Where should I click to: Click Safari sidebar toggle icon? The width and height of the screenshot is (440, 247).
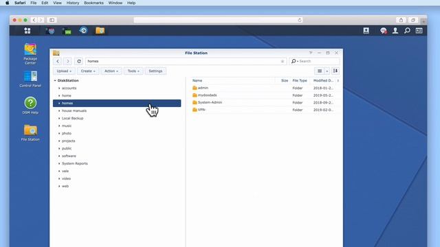pos(52,20)
